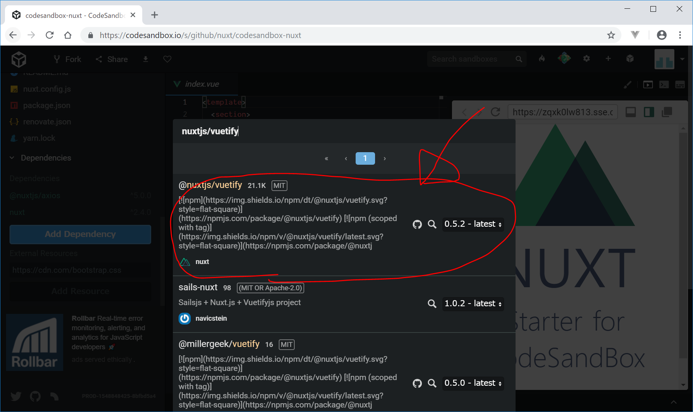The width and height of the screenshot is (693, 412).
Task: Click the Add Resource button
Action: click(80, 291)
